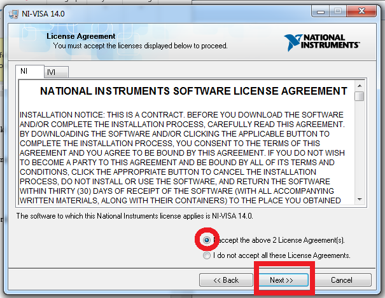The width and height of the screenshot is (385, 298).
Task: Click the 'NATIONAL INSTRUMENTS SOFTWARE LICENSE AGREEMENT' heading
Action: click(193, 91)
